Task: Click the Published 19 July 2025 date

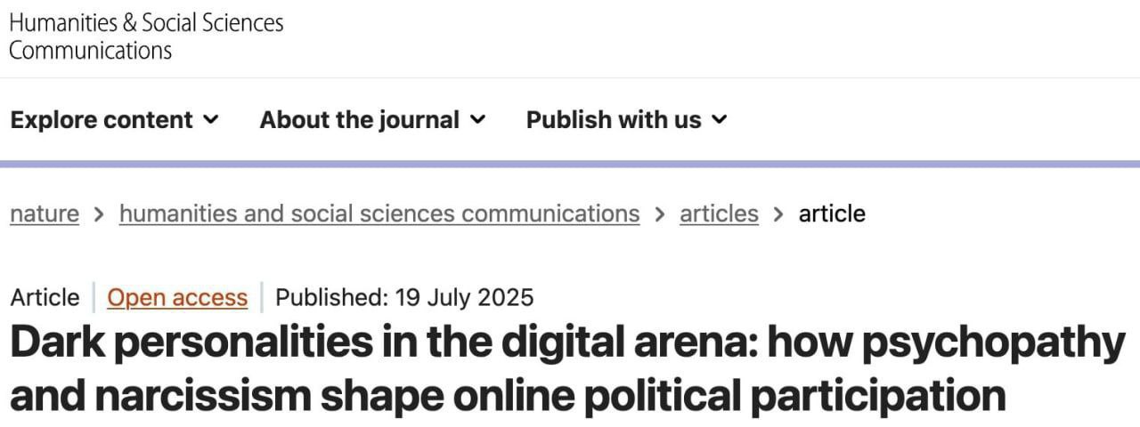Action: pyautogui.click(x=404, y=297)
